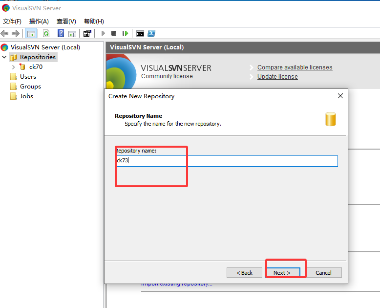Click the VisualSVN Server (Local) pane header
This screenshot has width=380, height=308.
[243, 47]
